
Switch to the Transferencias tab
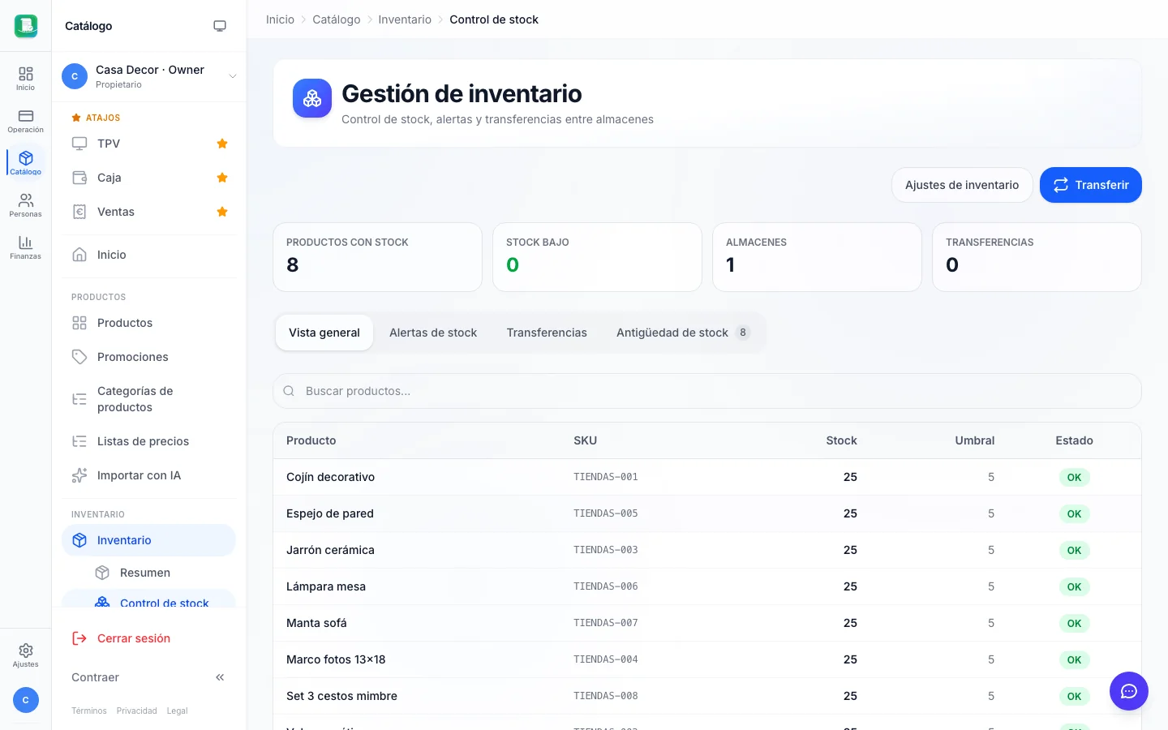pyautogui.click(x=547, y=333)
